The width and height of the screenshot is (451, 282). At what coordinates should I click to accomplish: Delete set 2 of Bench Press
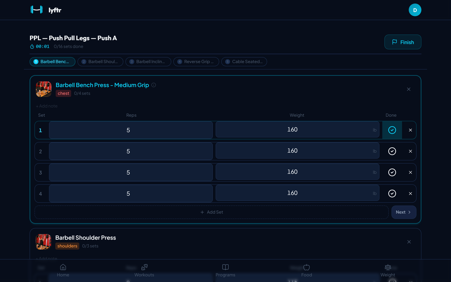coord(410,151)
